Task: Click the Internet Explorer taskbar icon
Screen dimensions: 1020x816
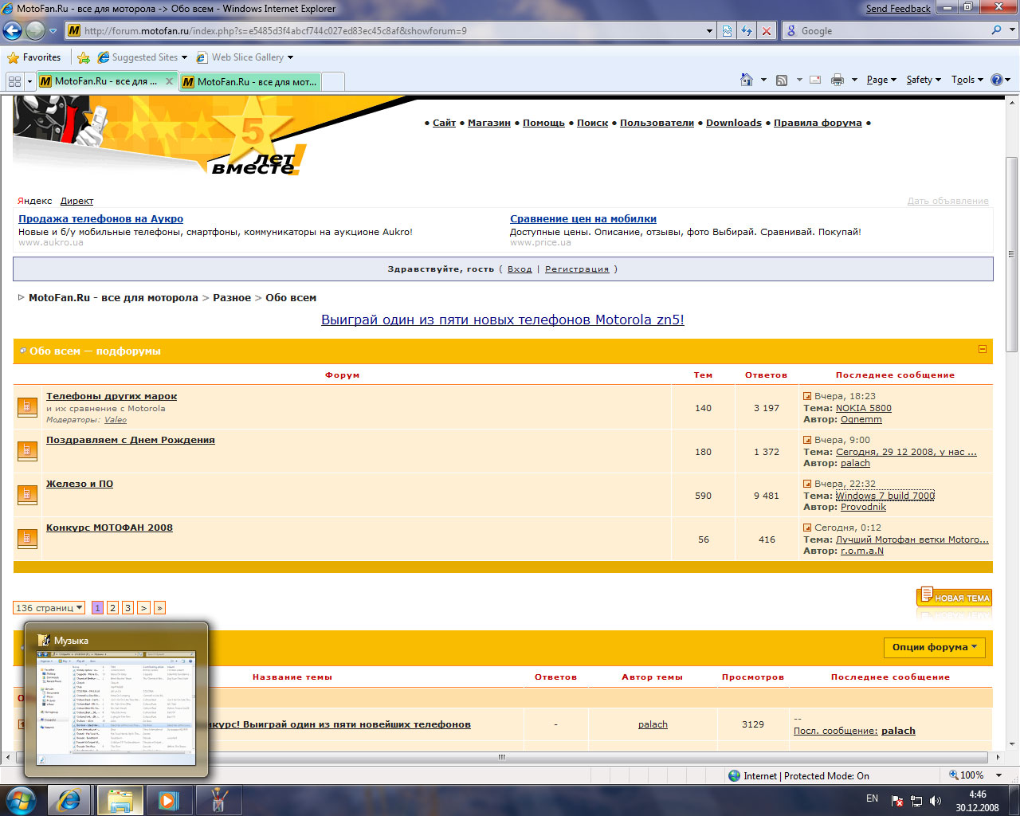Action: tap(69, 800)
